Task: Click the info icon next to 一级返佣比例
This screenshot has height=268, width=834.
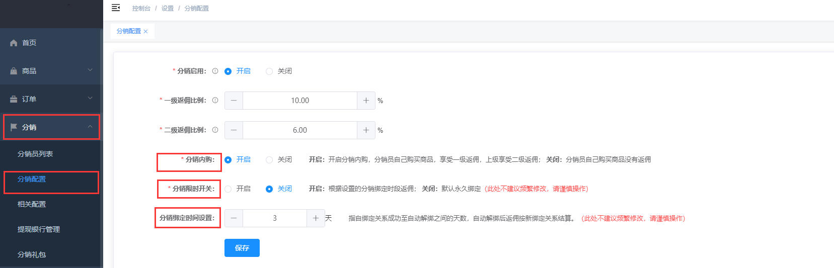Action: (x=215, y=100)
